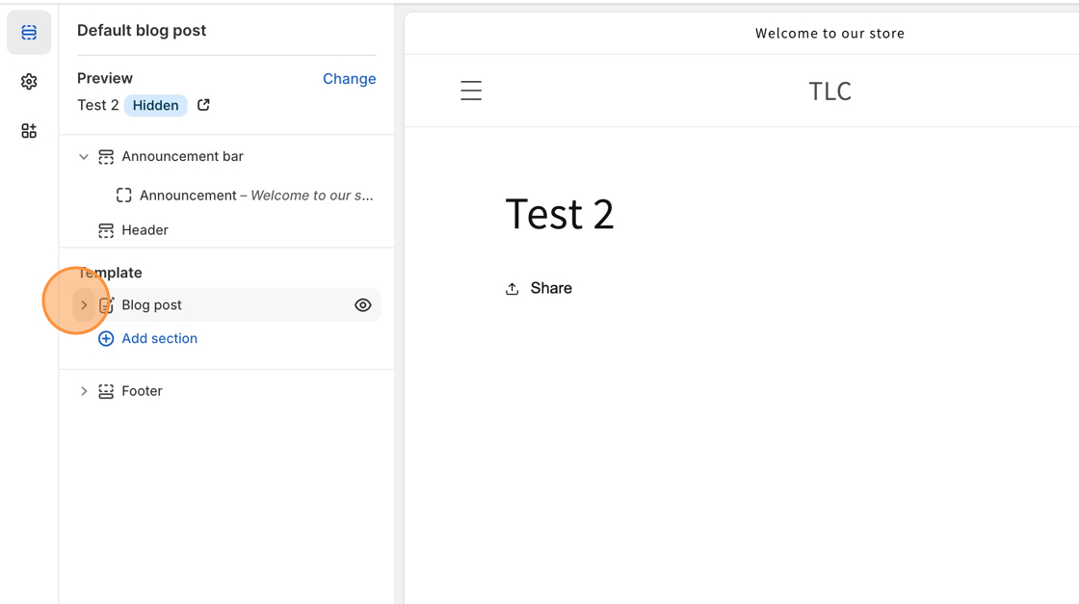The width and height of the screenshot is (1079, 604).
Task: Click the Add section link
Action: point(159,339)
